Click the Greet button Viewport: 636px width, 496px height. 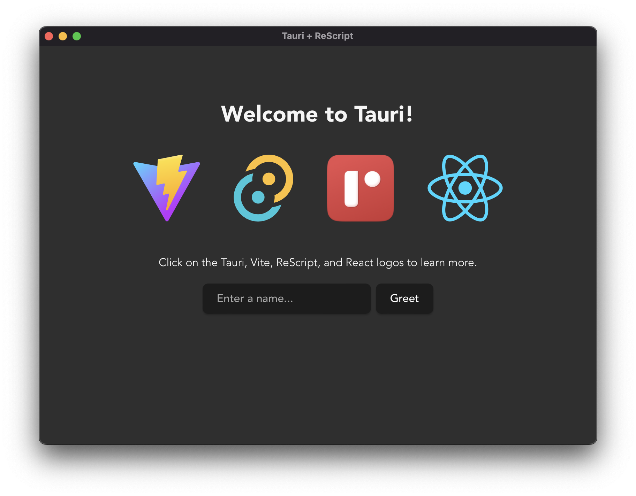pyautogui.click(x=404, y=299)
